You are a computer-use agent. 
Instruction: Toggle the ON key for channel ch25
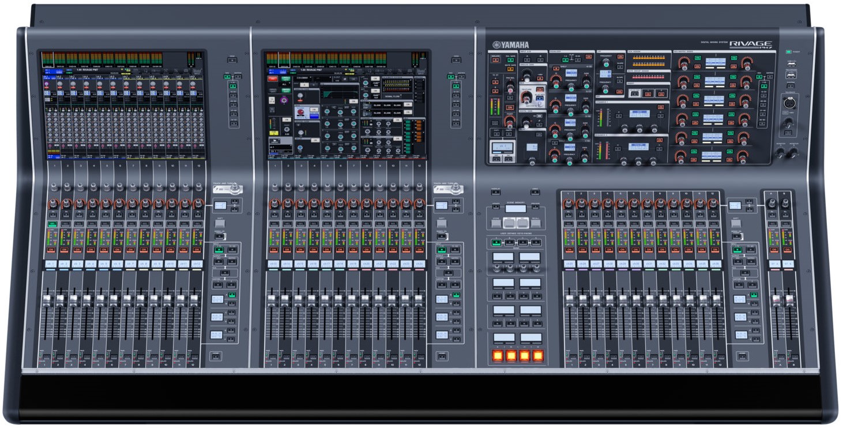(x=569, y=250)
